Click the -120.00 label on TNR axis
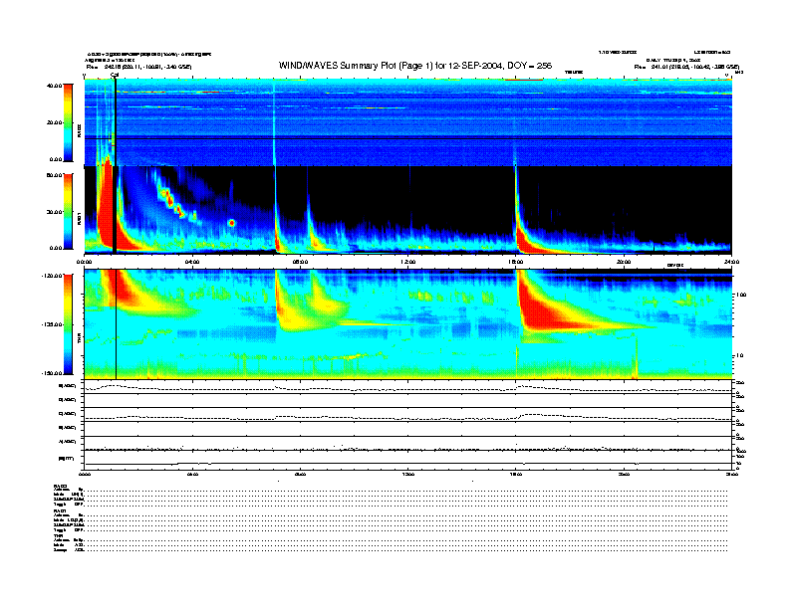The image size is (789, 609). (x=52, y=275)
